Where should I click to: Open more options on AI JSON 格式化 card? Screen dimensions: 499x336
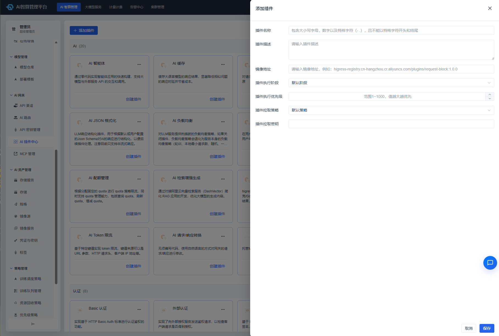[x=139, y=122]
